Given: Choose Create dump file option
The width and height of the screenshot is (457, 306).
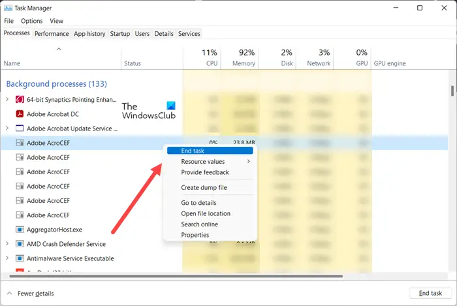Looking at the screenshot, I should point(210,187).
